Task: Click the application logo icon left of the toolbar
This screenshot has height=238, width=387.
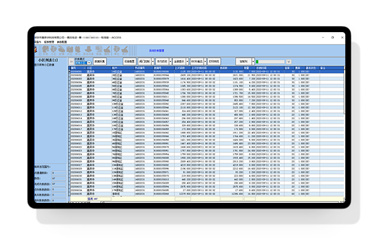Action: pyautogui.click(x=36, y=50)
